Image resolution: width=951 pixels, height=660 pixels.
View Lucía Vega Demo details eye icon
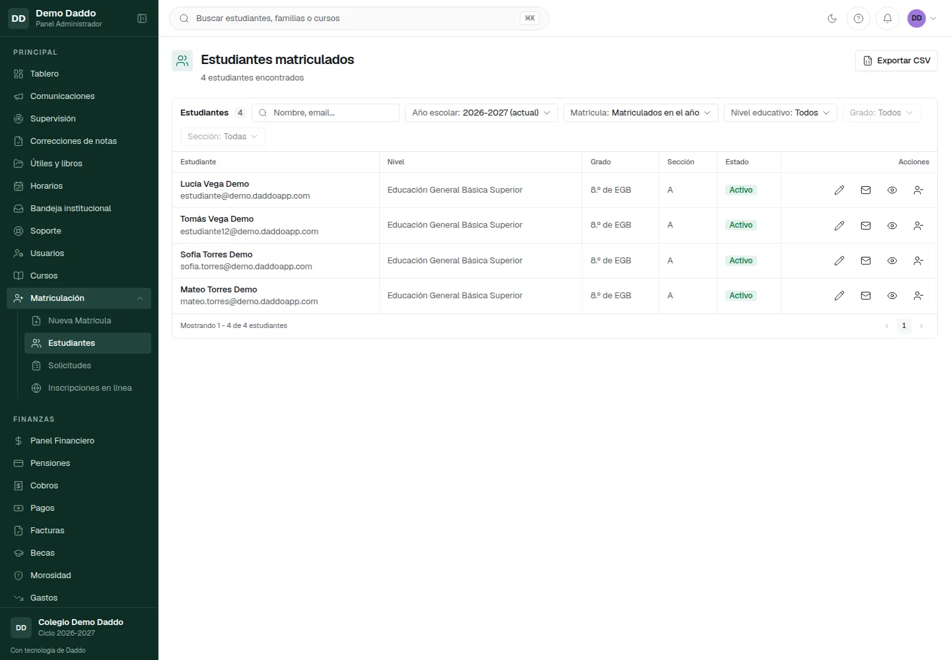pyautogui.click(x=892, y=190)
